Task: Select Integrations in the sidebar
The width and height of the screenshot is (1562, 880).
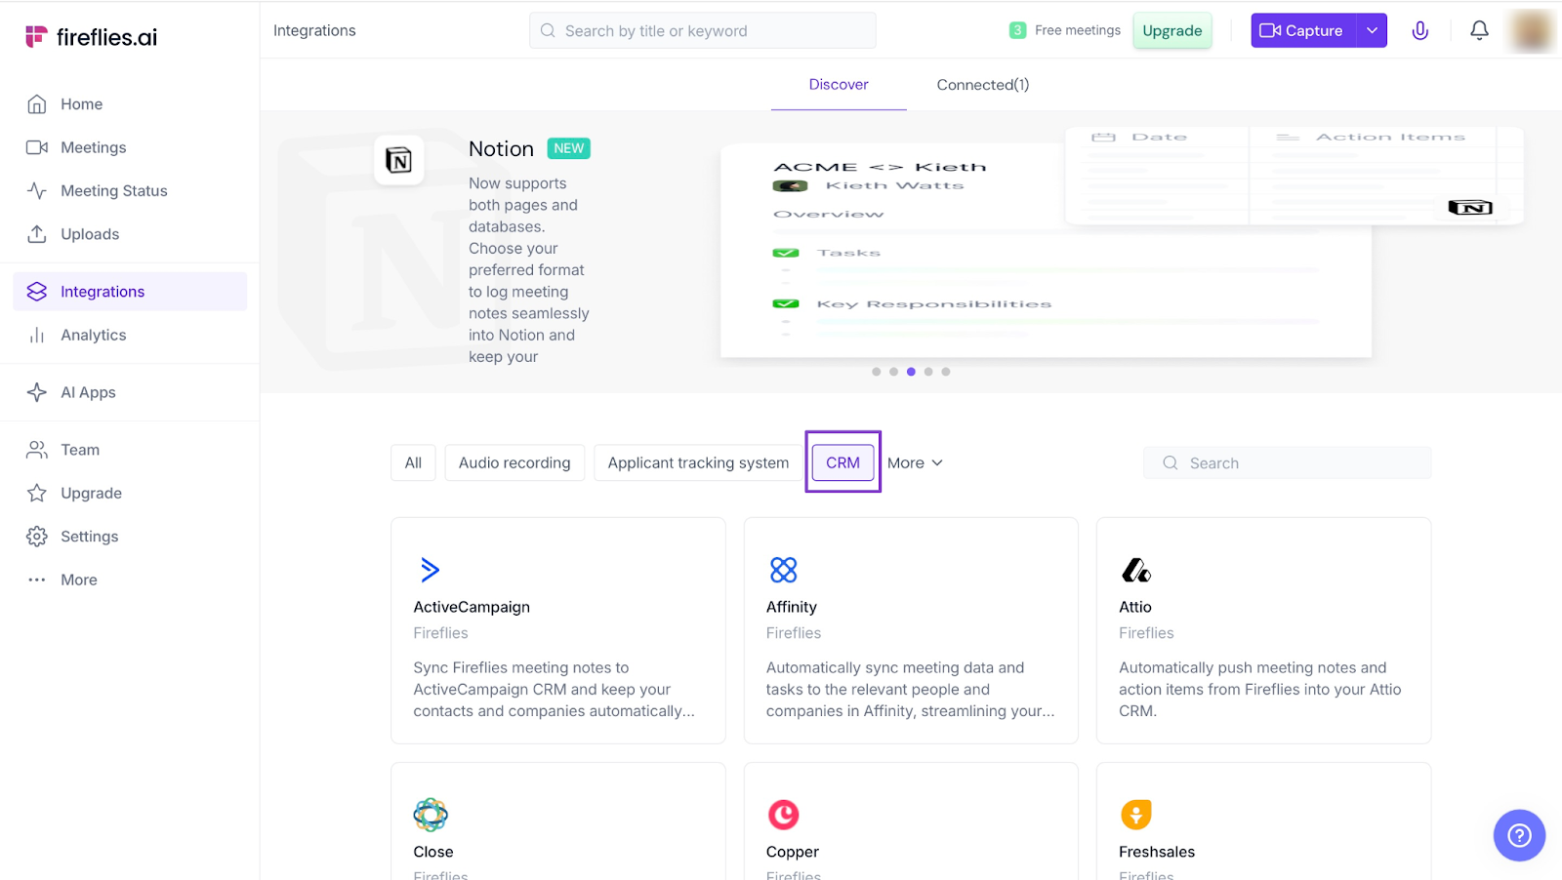Action: pos(130,292)
